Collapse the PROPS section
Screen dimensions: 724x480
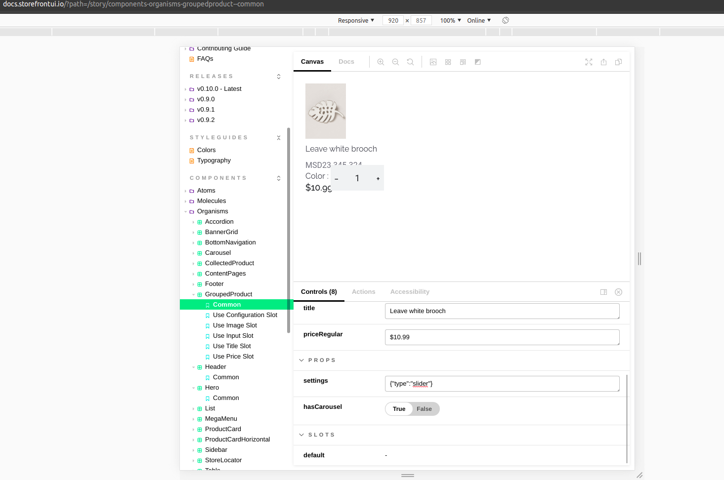[x=301, y=360]
